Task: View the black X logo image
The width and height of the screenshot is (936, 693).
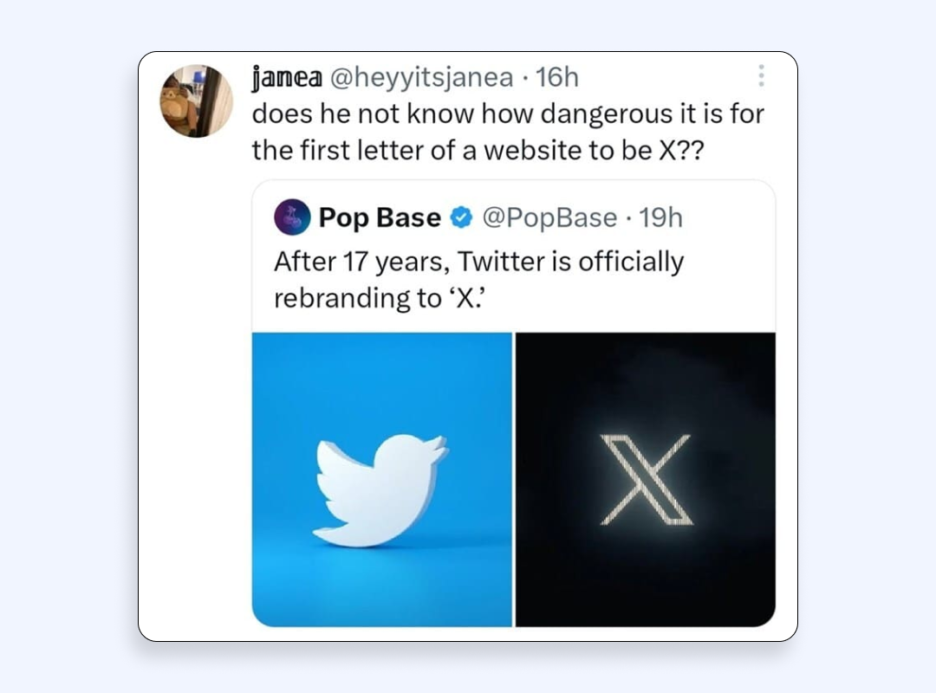Action: tap(646, 479)
